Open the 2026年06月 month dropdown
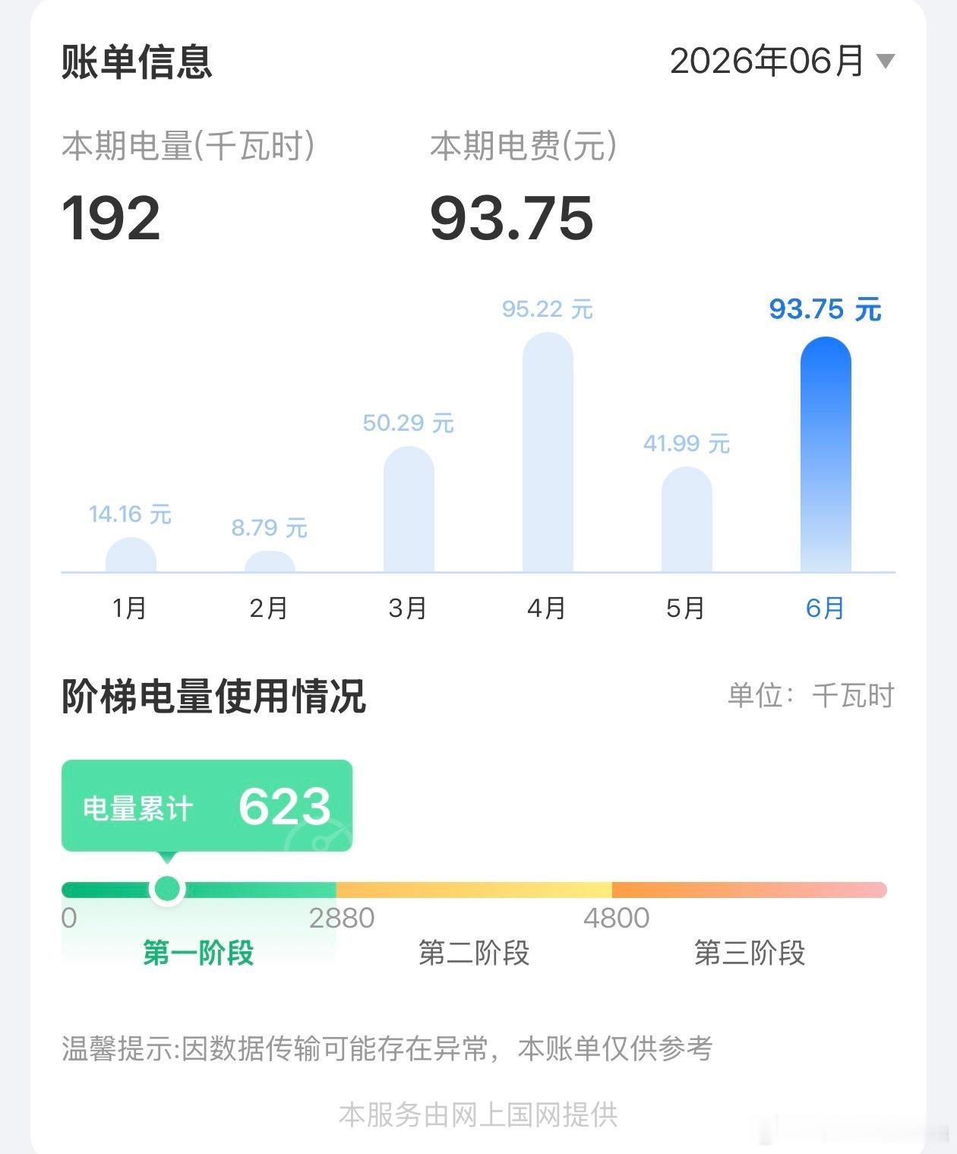 [x=782, y=61]
